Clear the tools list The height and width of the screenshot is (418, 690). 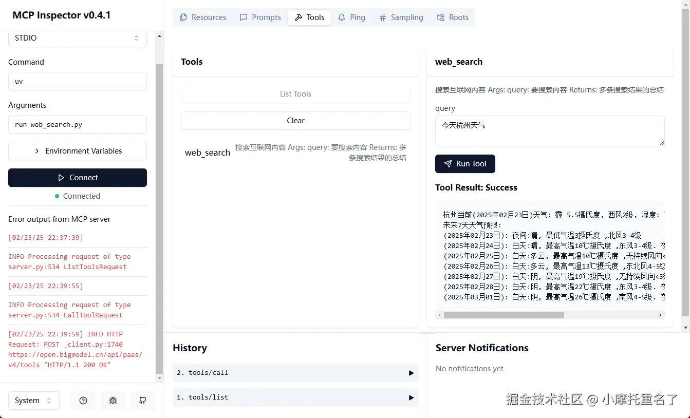coord(295,121)
